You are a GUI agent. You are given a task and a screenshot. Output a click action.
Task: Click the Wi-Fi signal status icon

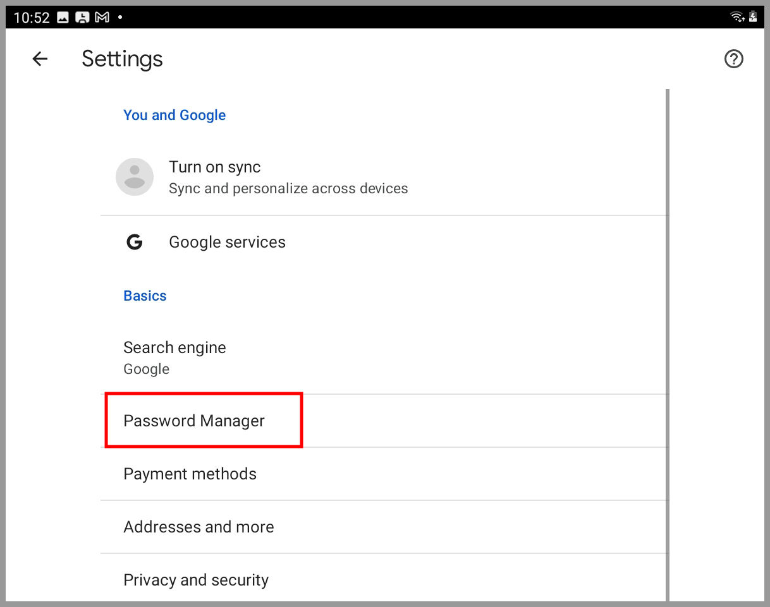pyautogui.click(x=736, y=17)
